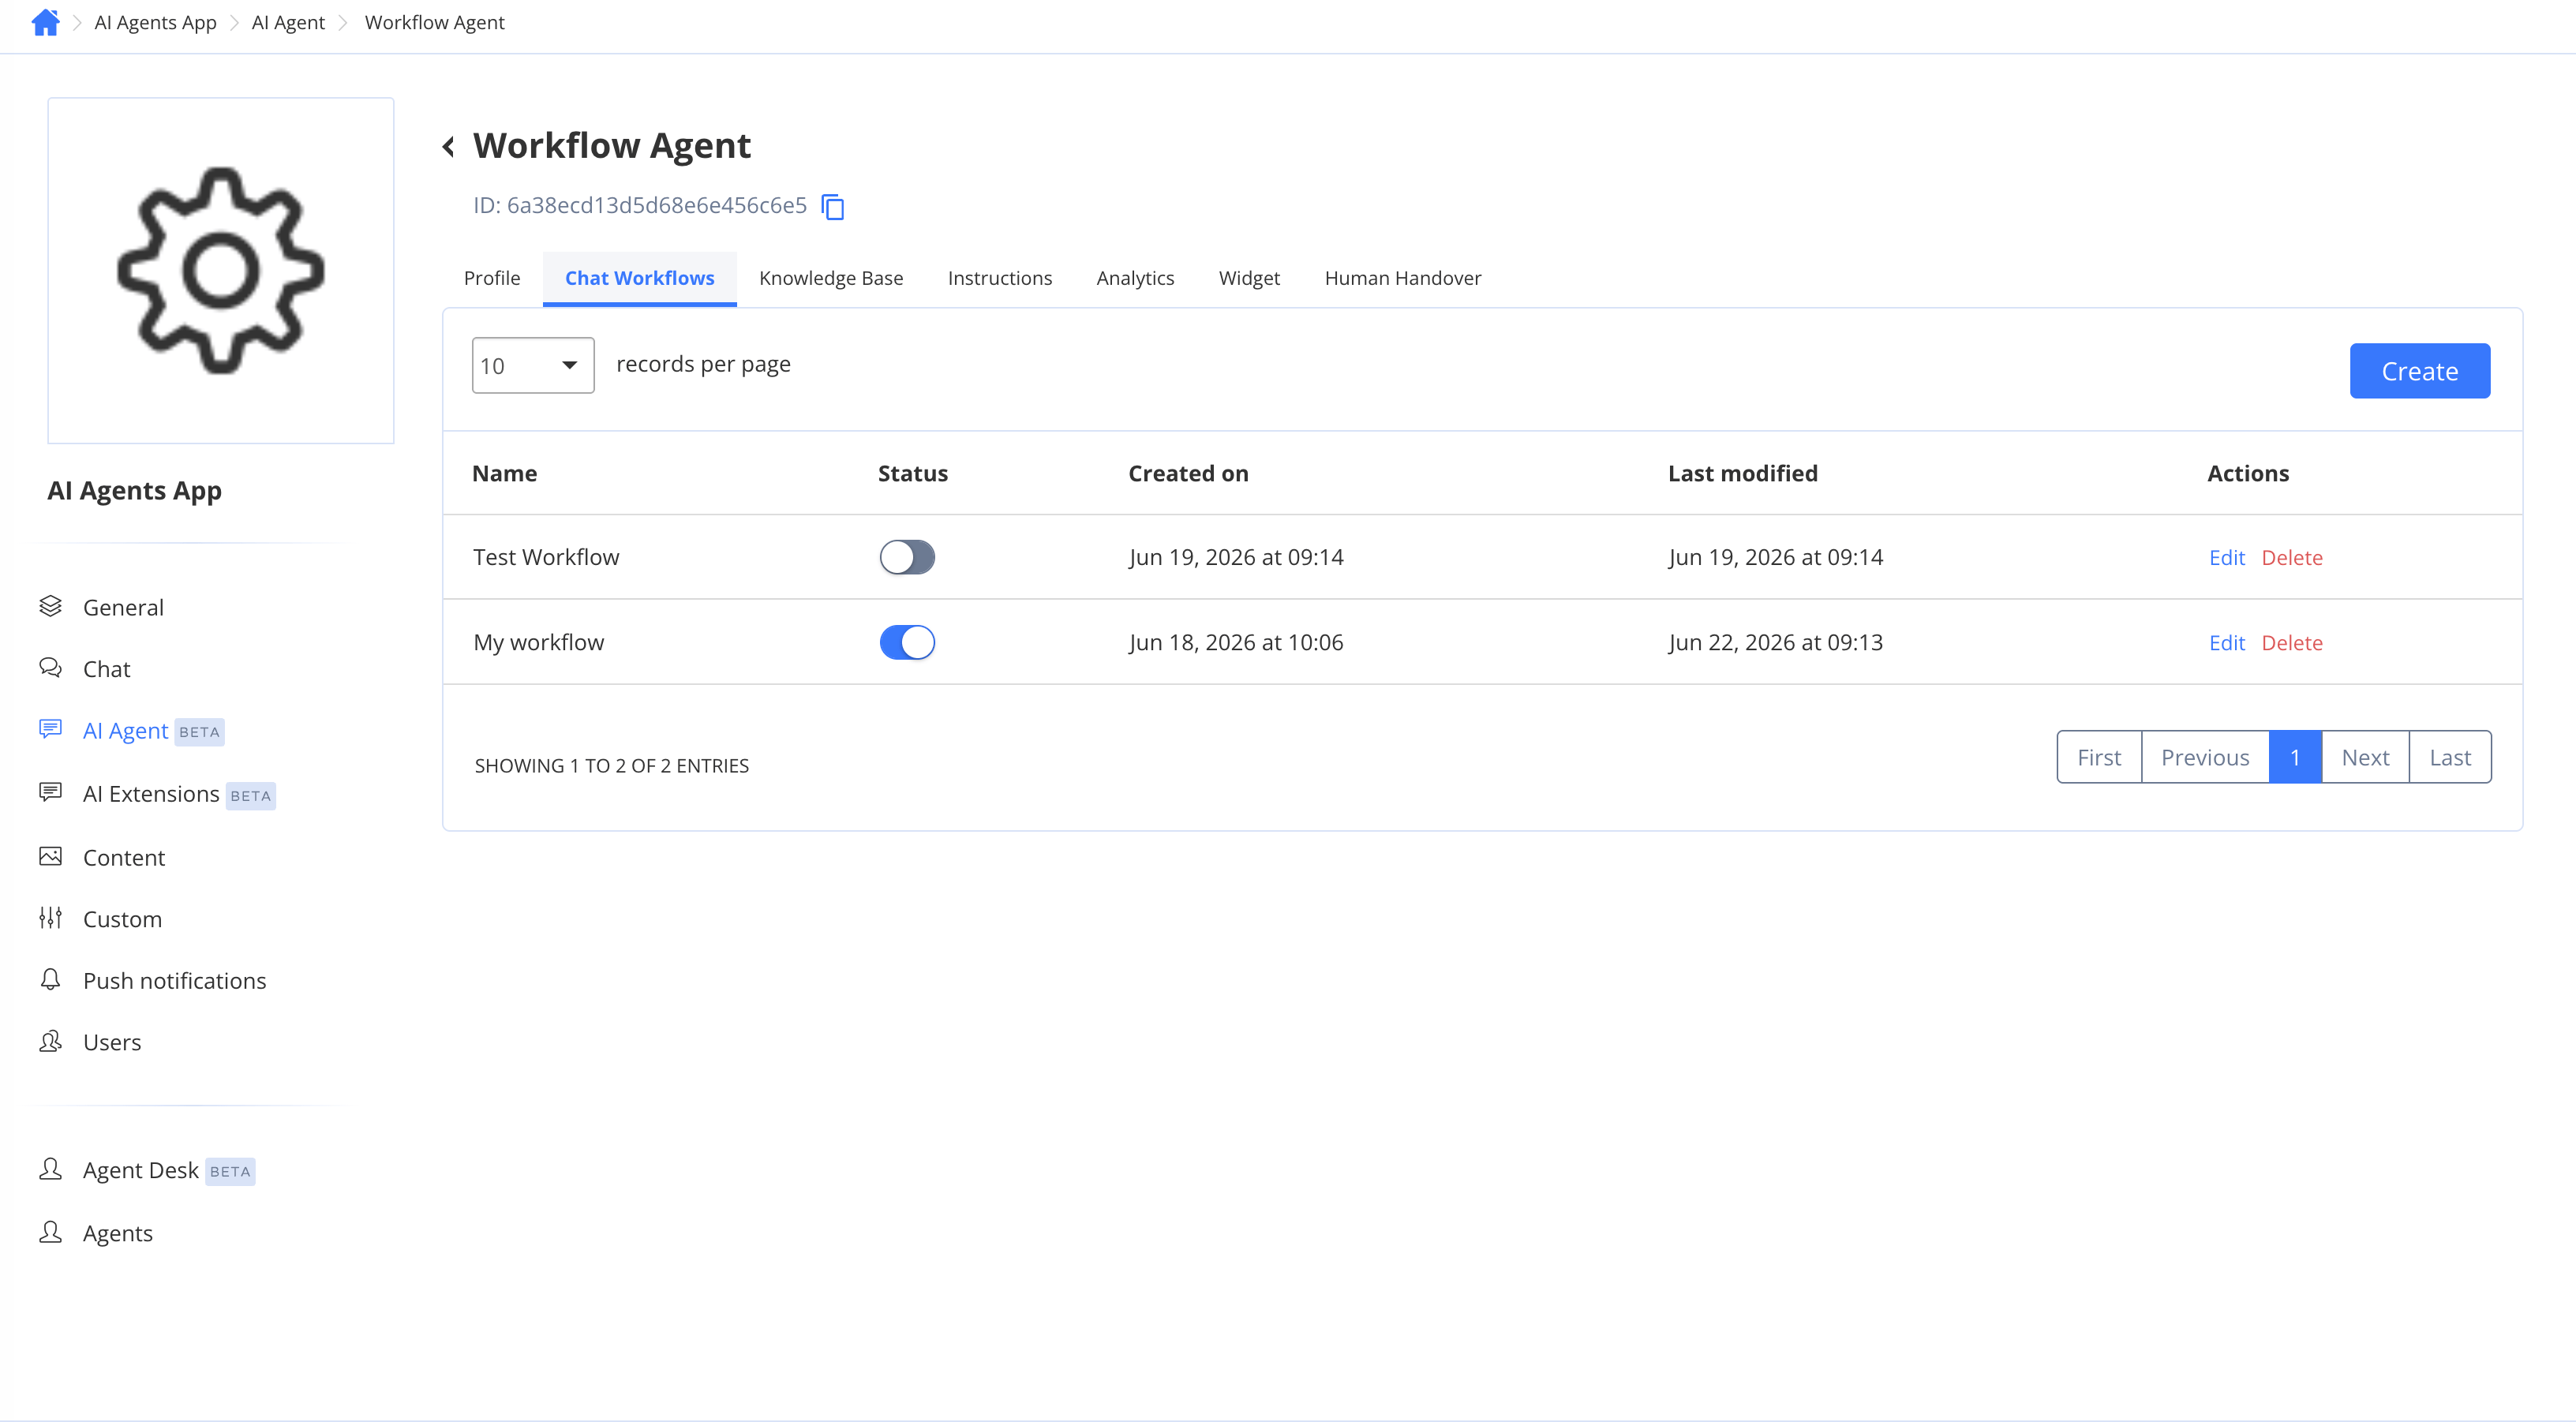The image size is (2576, 1422).
Task: Switch to the Instructions tab
Action: 1000,278
